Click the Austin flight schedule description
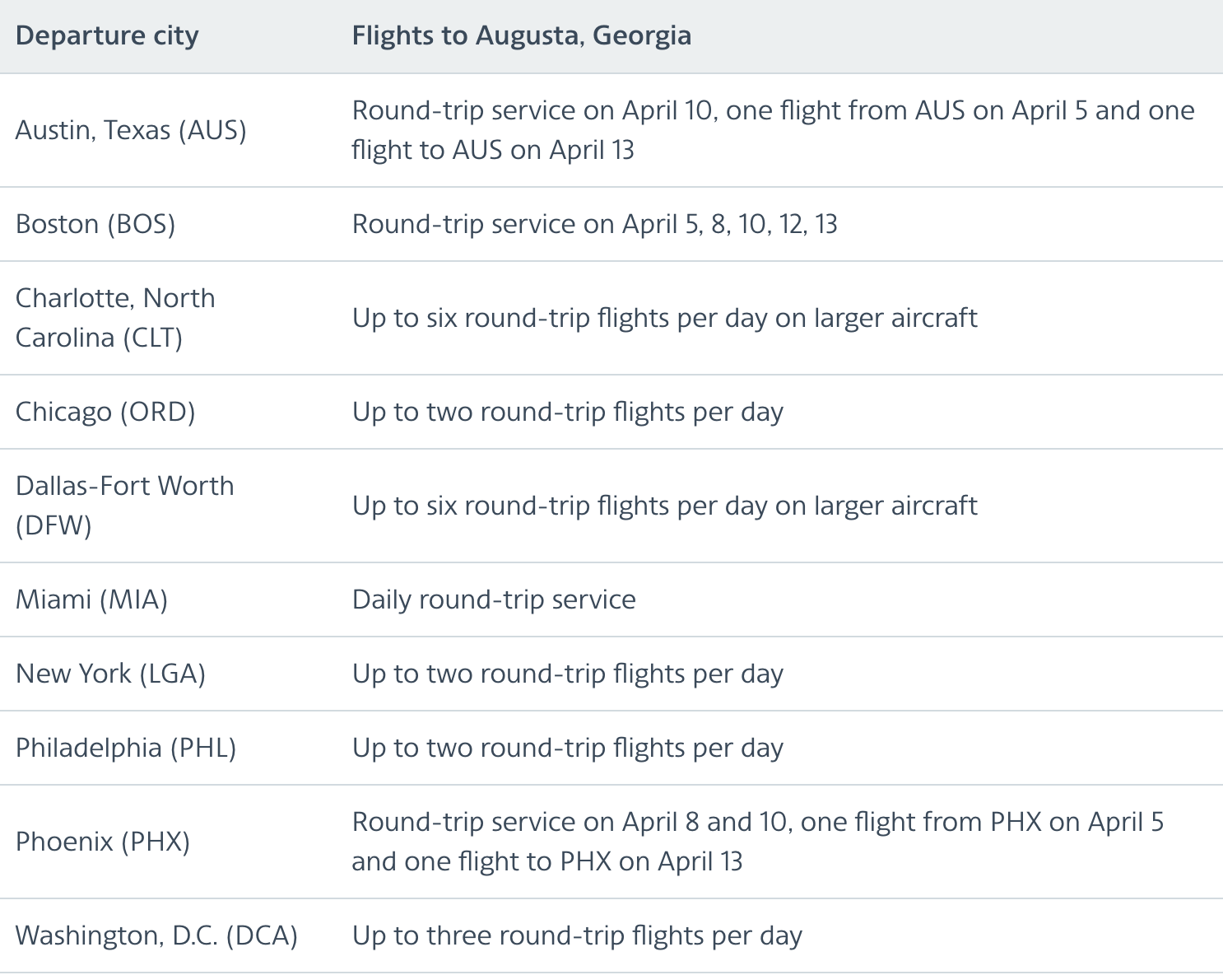The image size is (1223, 975). pyautogui.click(x=772, y=130)
